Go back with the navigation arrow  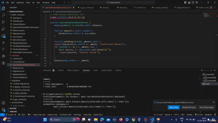tap(65, 2)
